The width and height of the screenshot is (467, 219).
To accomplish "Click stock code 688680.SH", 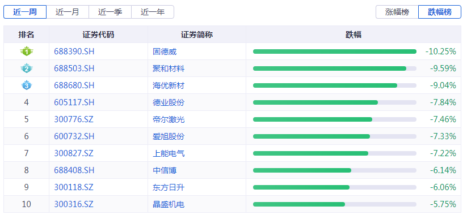I will 74,85.
